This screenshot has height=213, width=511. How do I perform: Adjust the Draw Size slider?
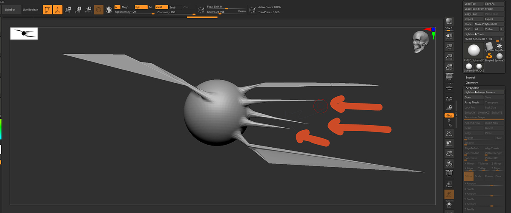point(226,12)
